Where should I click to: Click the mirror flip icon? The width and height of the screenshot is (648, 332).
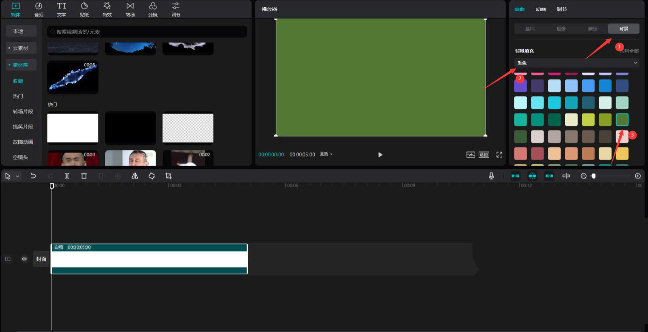coord(135,176)
